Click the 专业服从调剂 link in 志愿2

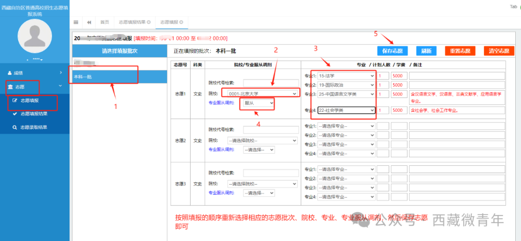221,149
